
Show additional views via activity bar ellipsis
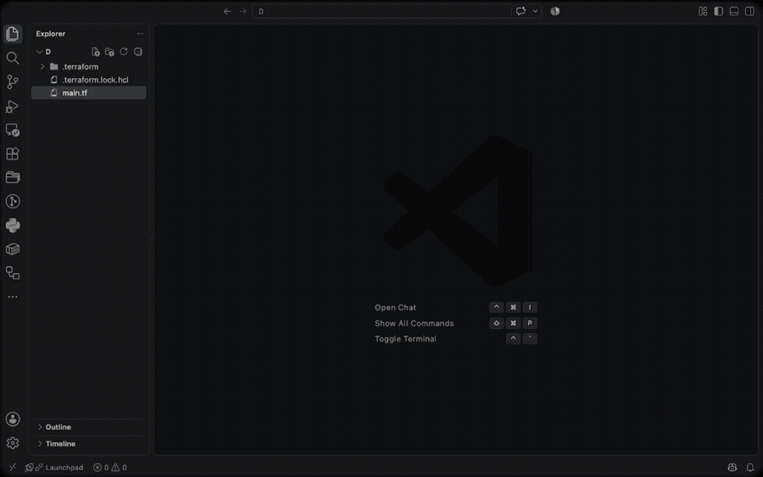[13, 297]
